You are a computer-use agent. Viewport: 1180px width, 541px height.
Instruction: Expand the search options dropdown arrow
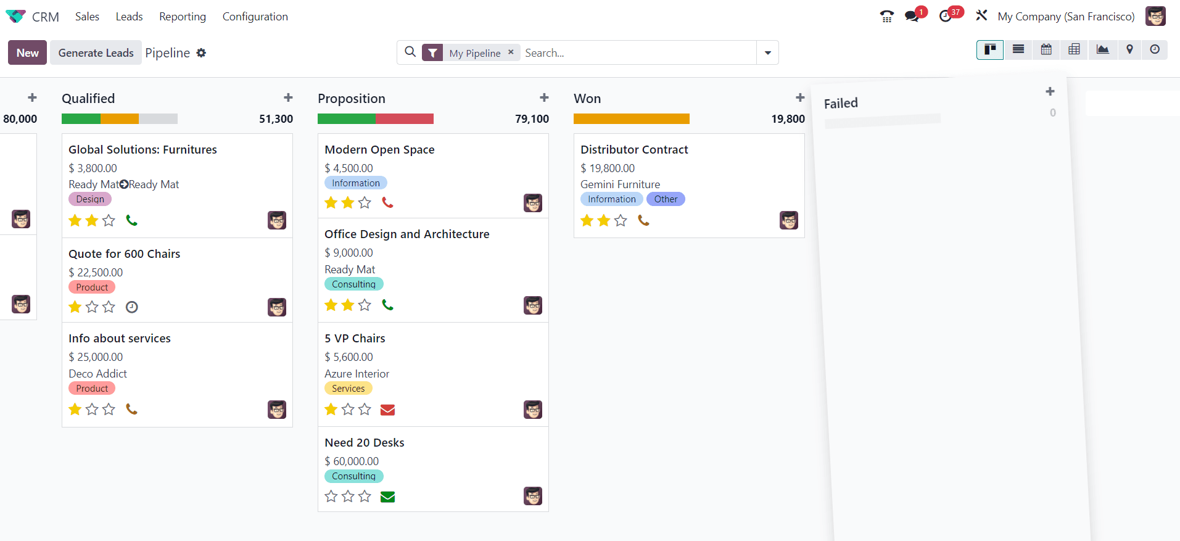[x=767, y=52]
